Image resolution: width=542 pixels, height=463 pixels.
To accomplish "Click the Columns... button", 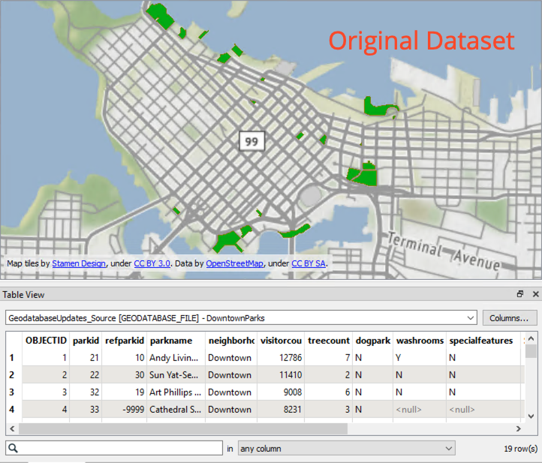I will 510,317.
